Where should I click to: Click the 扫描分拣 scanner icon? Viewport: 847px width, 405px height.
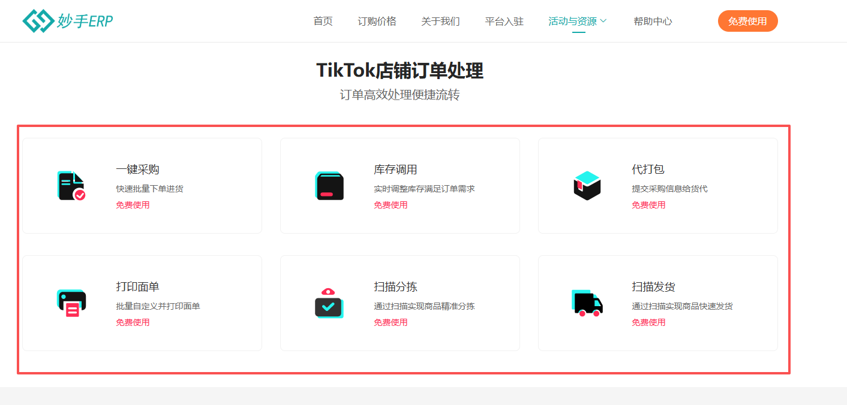pyautogui.click(x=329, y=303)
